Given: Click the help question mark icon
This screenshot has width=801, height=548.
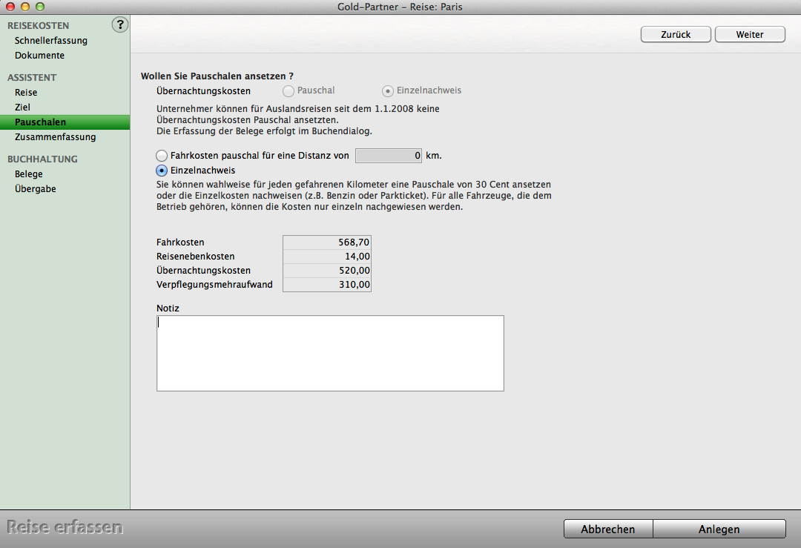Looking at the screenshot, I should (x=119, y=25).
